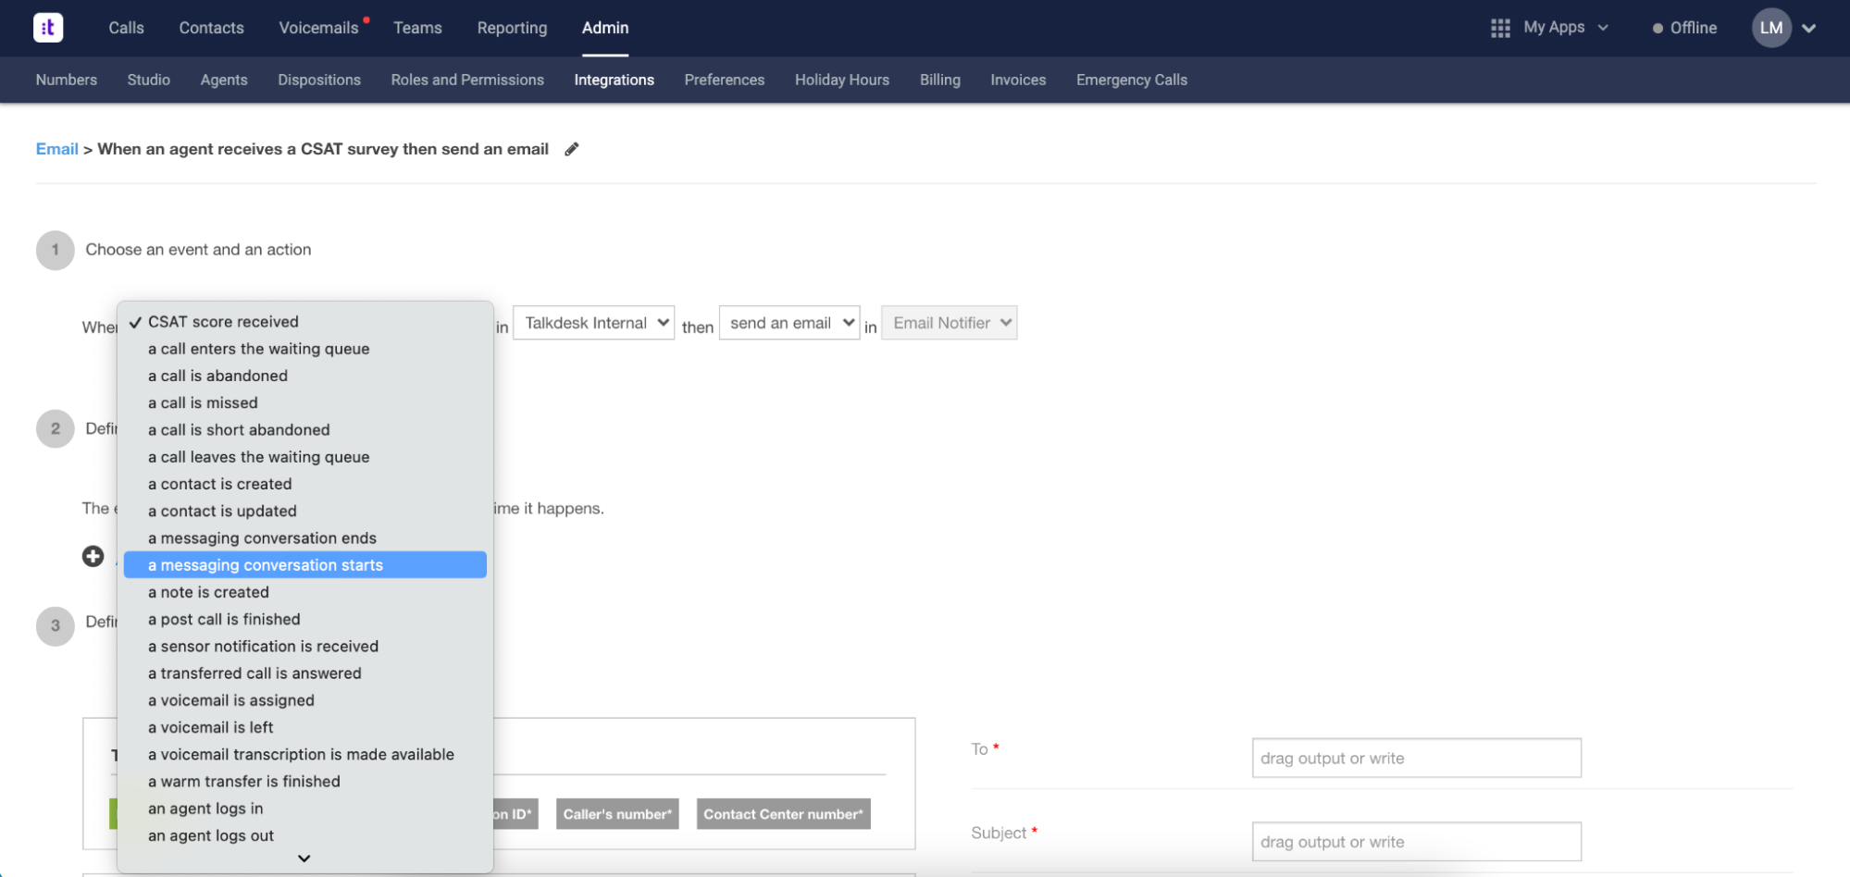Viewport: 1850px width, 877px height.
Task: Go to the Numbers admin section
Action: 67,80
